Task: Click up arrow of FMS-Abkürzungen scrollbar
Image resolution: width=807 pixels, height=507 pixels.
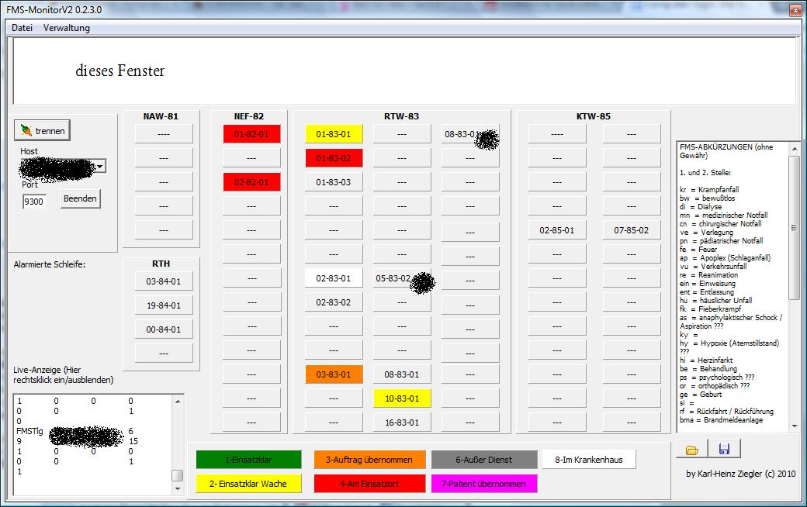Action: coord(794,149)
